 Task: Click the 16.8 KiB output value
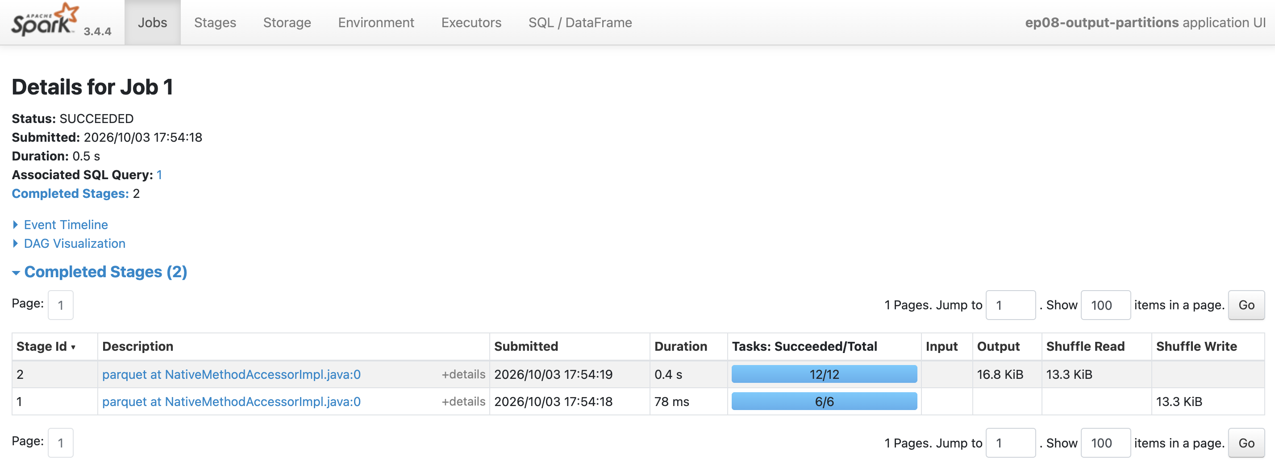[x=1000, y=375]
